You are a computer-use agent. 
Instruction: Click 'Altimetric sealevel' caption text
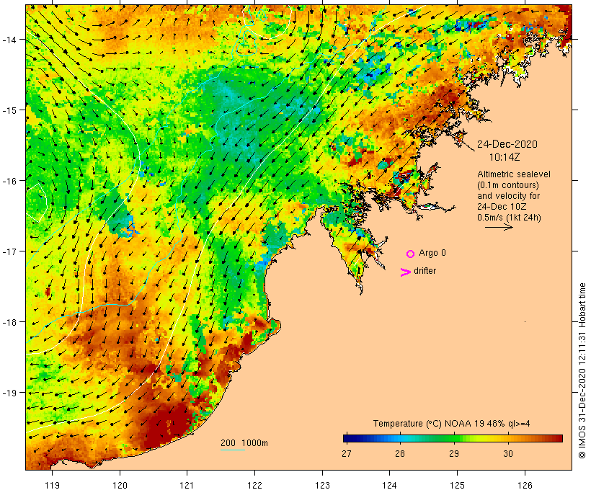pos(514,174)
